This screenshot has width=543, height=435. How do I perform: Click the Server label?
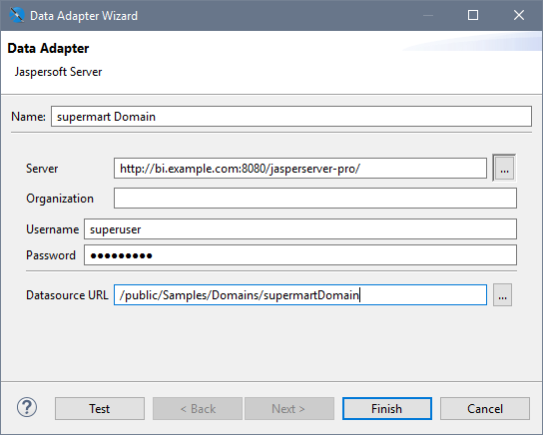[x=42, y=169]
